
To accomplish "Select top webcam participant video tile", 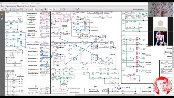I will click(x=161, y=10).
